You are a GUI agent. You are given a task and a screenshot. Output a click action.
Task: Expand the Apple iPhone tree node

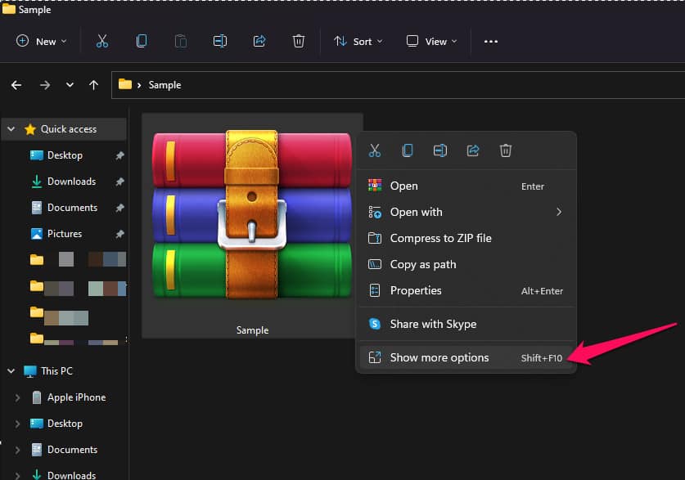[x=18, y=397]
